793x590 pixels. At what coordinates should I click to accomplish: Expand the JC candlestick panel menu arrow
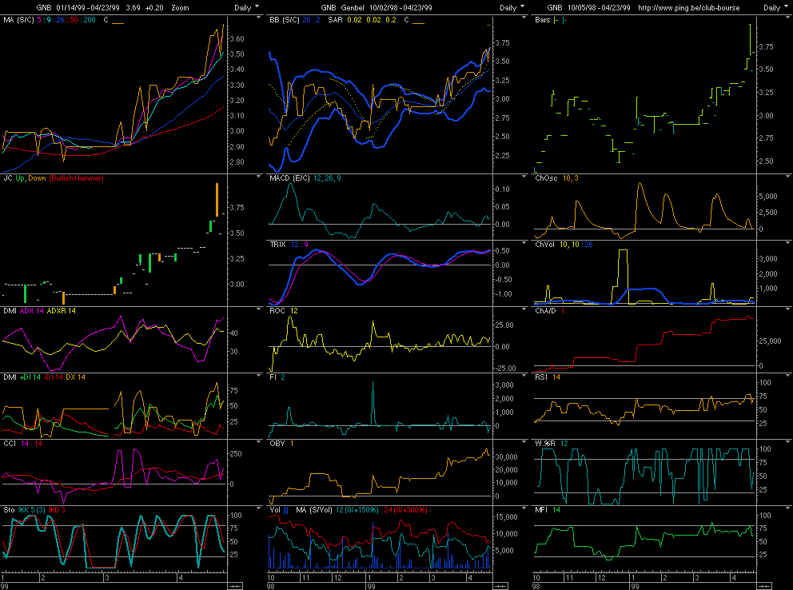click(259, 177)
